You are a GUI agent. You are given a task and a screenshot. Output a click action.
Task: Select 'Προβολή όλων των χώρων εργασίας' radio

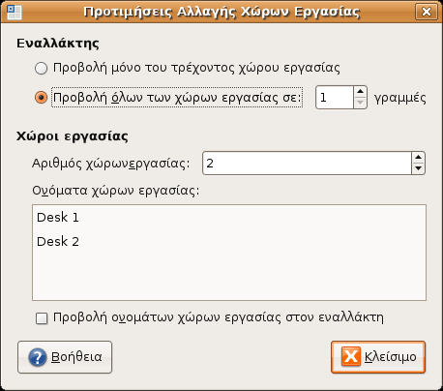(x=41, y=97)
